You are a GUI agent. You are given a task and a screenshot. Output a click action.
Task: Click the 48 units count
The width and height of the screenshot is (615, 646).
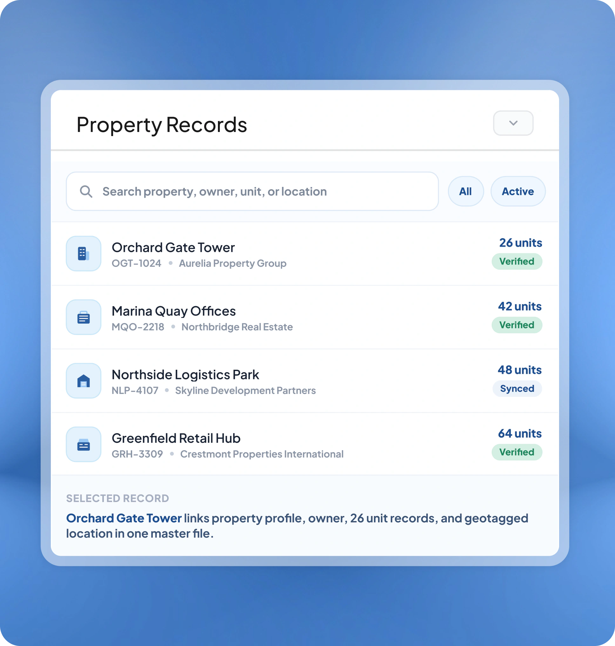pyautogui.click(x=520, y=370)
